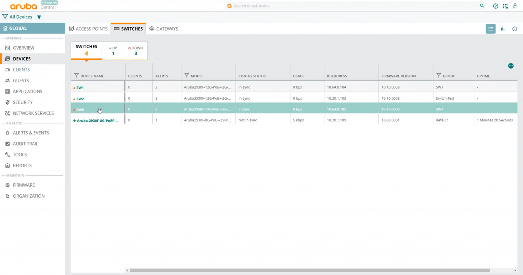Click the scrollbar right arrow
Viewport: 523px width, 275px height.
tap(515, 270)
